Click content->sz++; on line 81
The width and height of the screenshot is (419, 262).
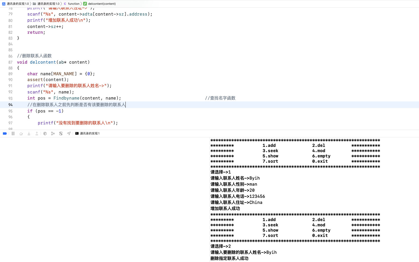click(x=45, y=27)
